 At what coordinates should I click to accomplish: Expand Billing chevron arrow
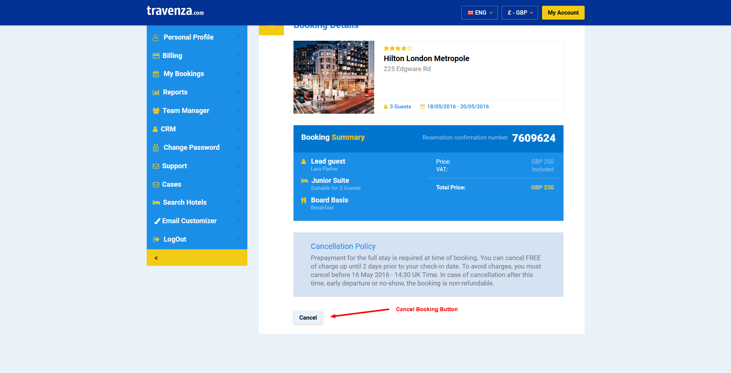point(238,56)
